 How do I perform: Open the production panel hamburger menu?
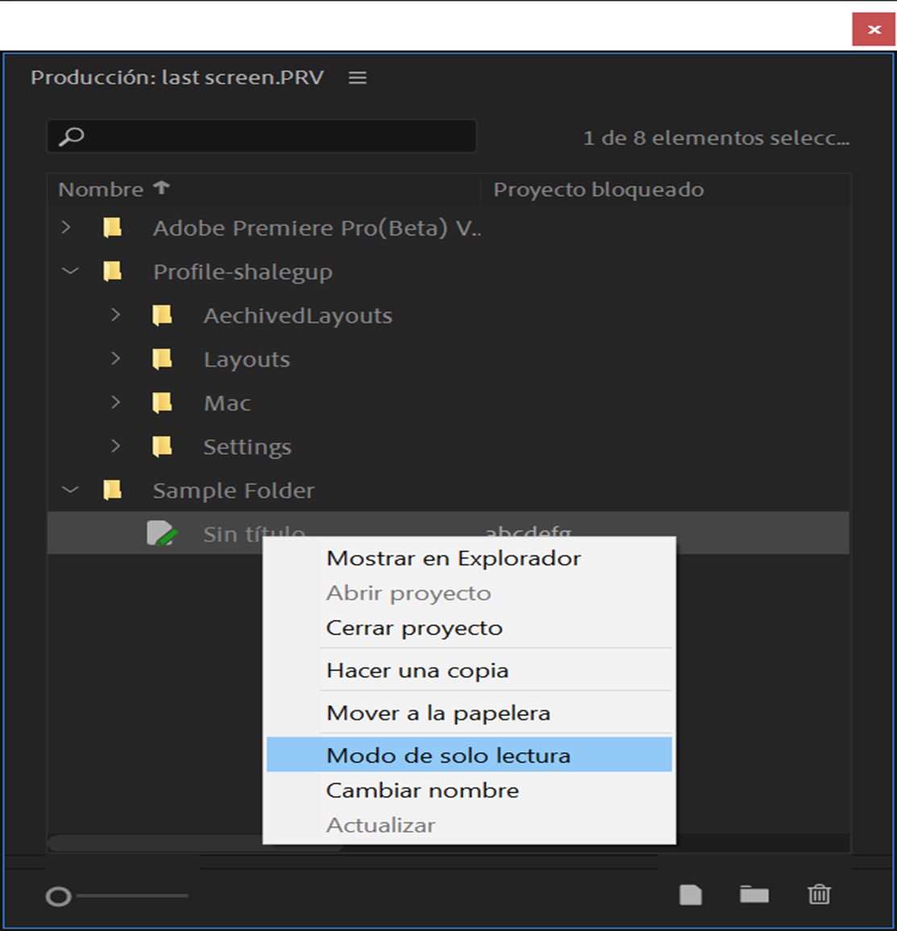358,78
